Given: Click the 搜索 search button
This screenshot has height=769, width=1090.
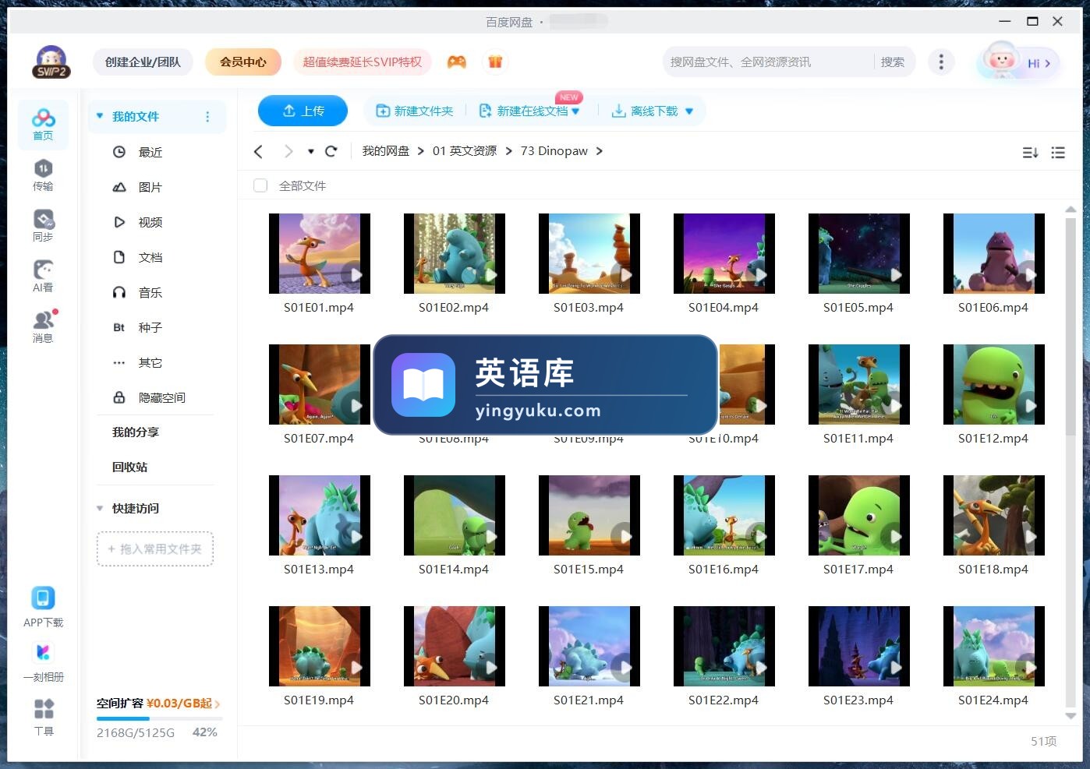Looking at the screenshot, I should (x=893, y=62).
